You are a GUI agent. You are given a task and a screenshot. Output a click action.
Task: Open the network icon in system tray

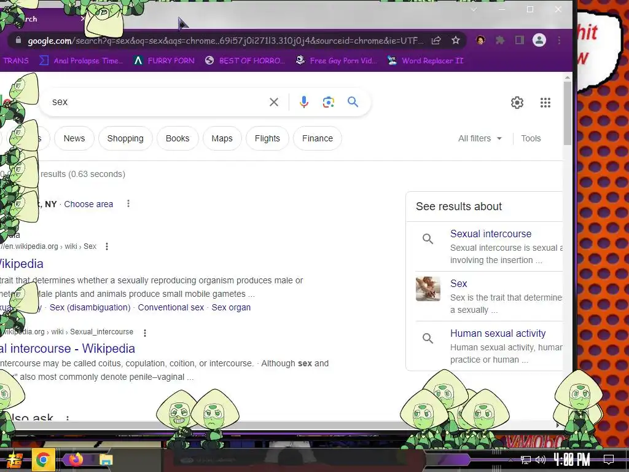point(526,460)
